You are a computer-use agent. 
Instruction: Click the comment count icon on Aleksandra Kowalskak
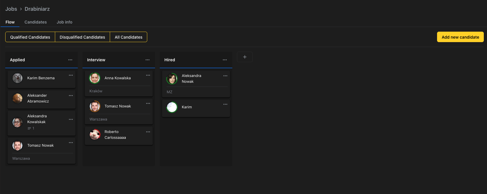coord(29,128)
